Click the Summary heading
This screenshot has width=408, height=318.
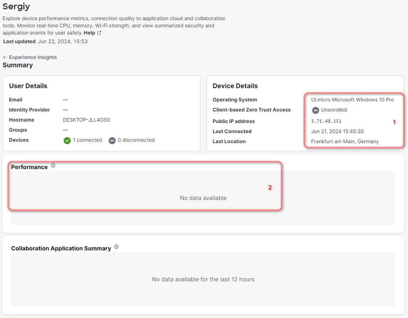18,65
